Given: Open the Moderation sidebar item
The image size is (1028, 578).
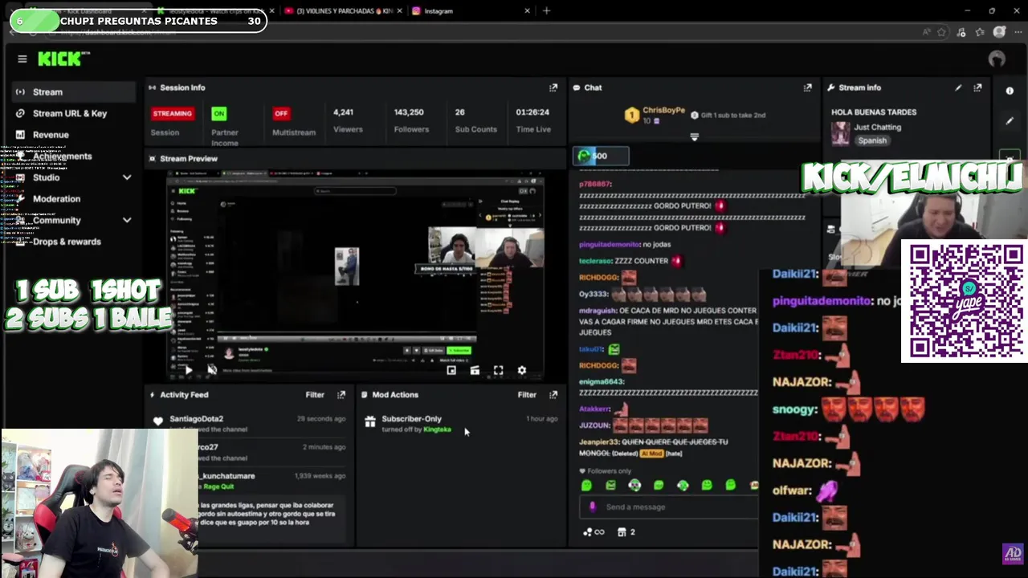Looking at the screenshot, I should pyautogui.click(x=56, y=199).
